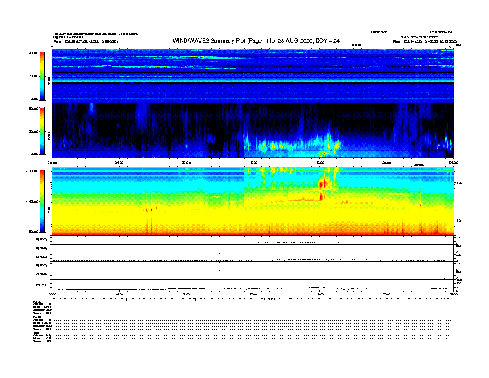Click 24:00 tick label under RAD1 spectrogram
Screen dimensions: 489x378
pos(453,162)
